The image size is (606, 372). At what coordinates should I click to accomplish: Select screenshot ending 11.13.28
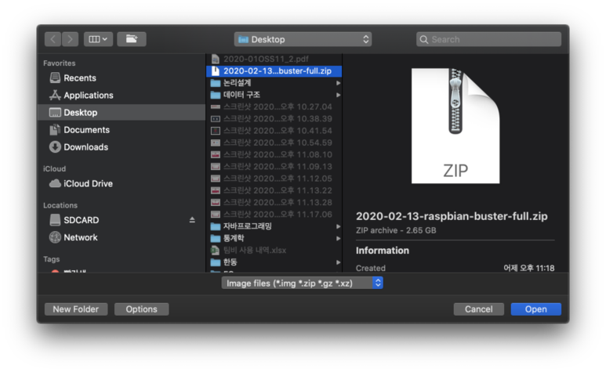pyautogui.click(x=274, y=203)
